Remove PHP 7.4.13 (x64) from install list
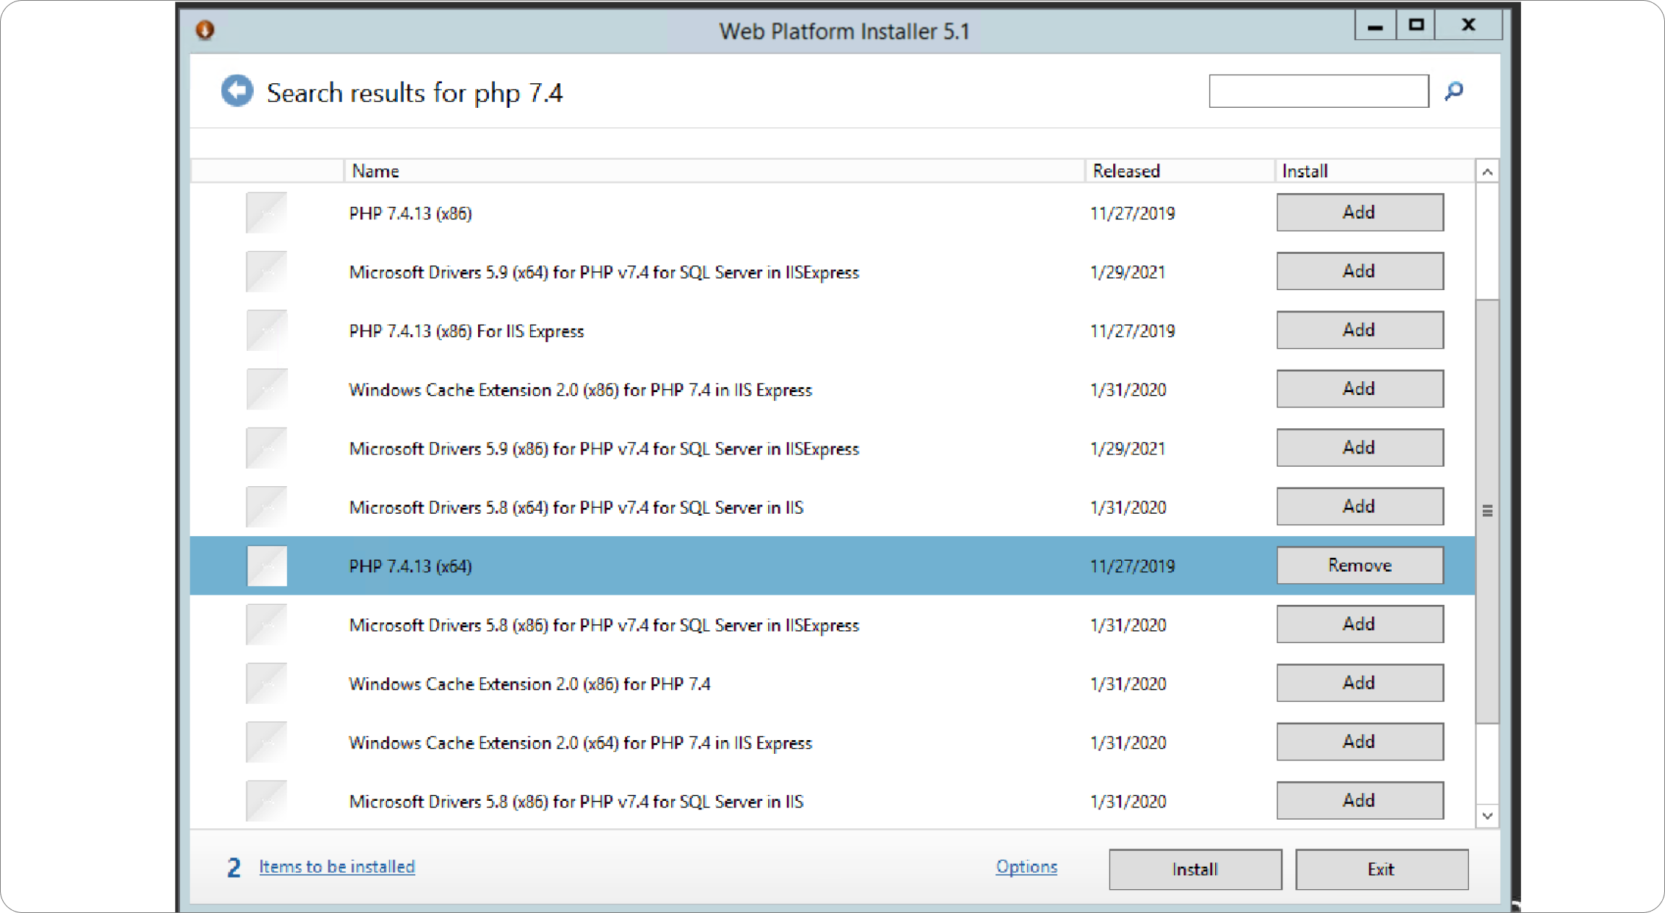1665x913 pixels. point(1360,565)
